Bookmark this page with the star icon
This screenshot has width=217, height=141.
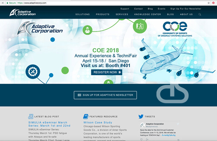[x=209, y=3]
